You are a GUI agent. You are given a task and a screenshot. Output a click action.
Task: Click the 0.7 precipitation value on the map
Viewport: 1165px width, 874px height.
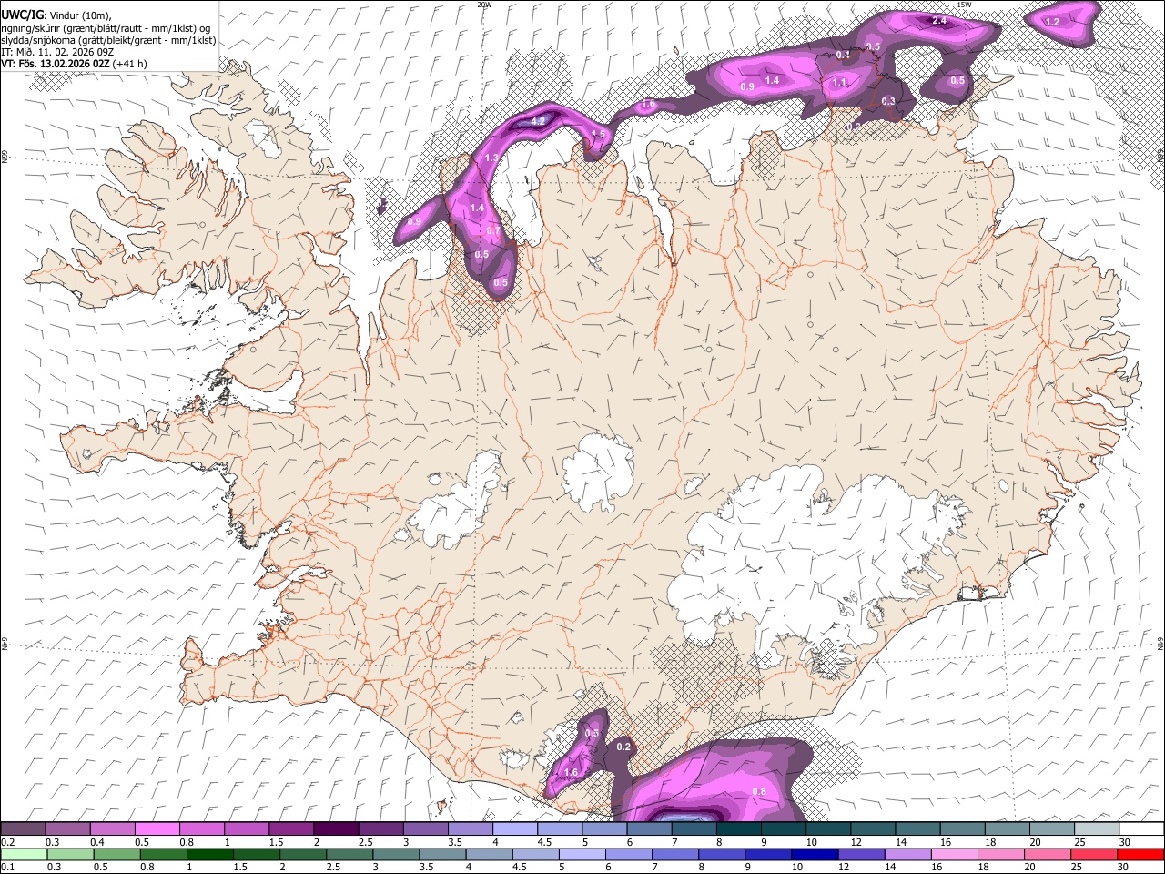492,231
